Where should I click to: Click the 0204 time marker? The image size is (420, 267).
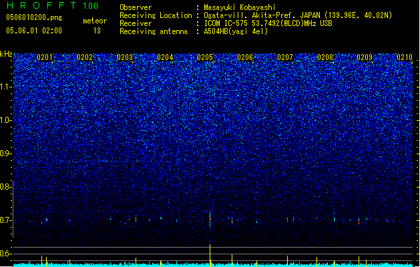click(165, 57)
